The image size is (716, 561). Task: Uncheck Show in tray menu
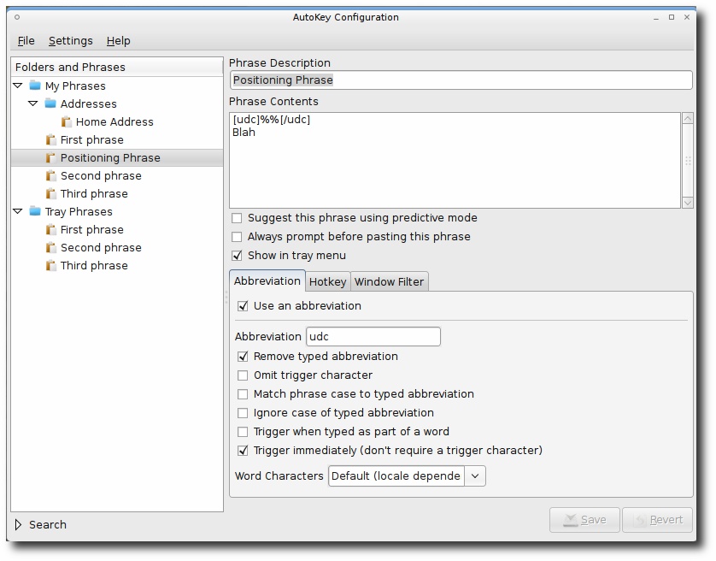(x=237, y=256)
